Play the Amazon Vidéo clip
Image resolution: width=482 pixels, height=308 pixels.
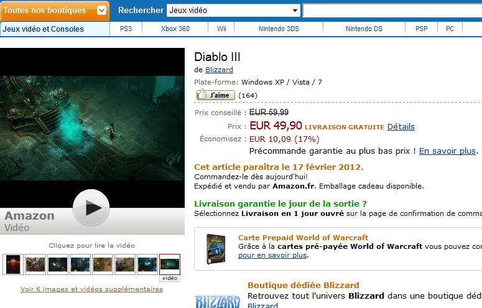[x=91, y=207]
